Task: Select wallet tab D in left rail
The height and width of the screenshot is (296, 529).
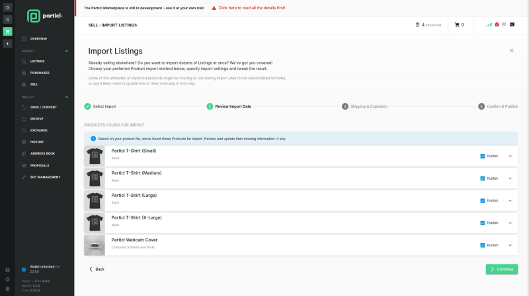Action: coord(7,7)
